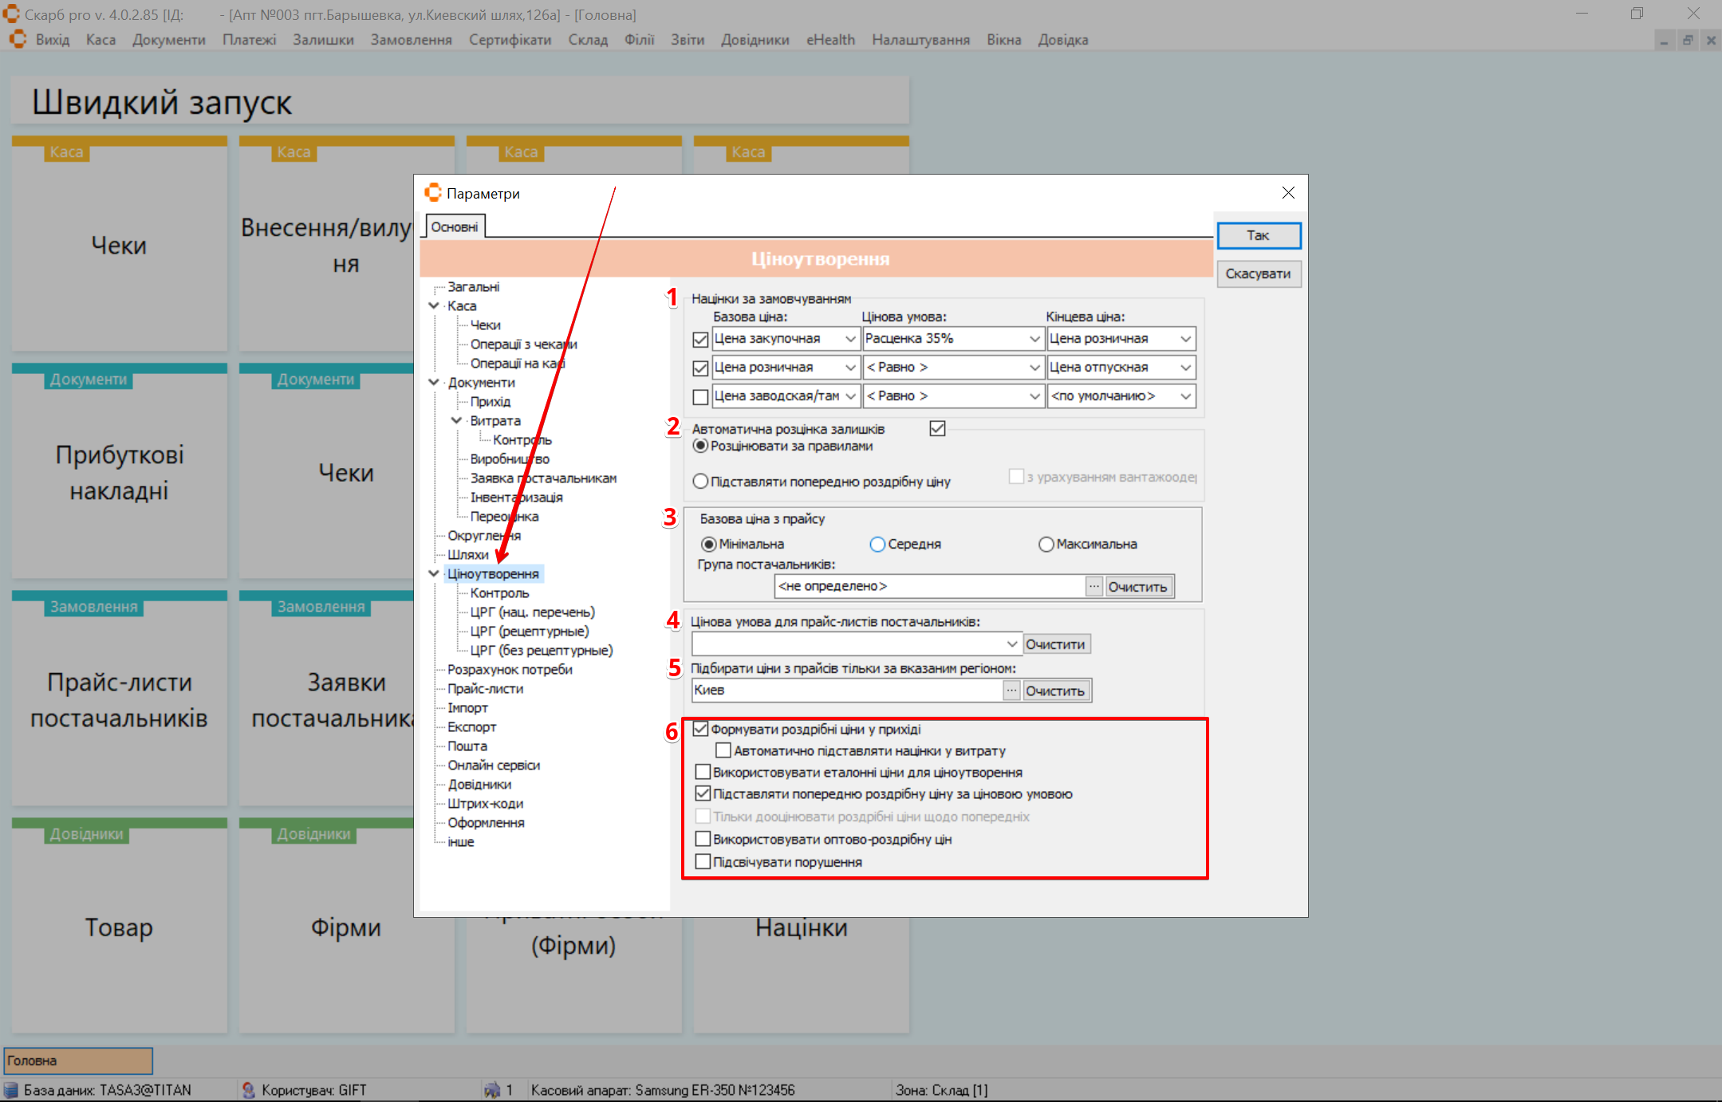Click the database icon in status bar
The image size is (1722, 1102).
coord(11,1090)
